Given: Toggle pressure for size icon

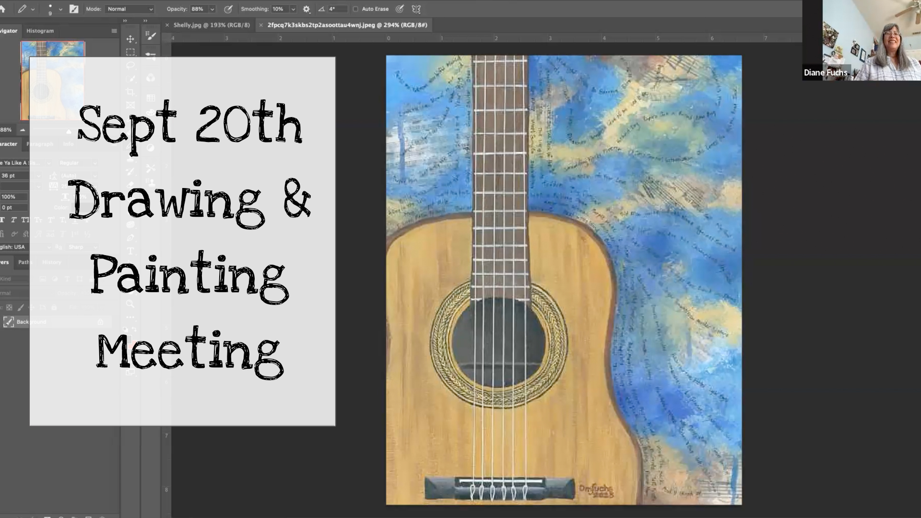Looking at the screenshot, I should tap(400, 9).
